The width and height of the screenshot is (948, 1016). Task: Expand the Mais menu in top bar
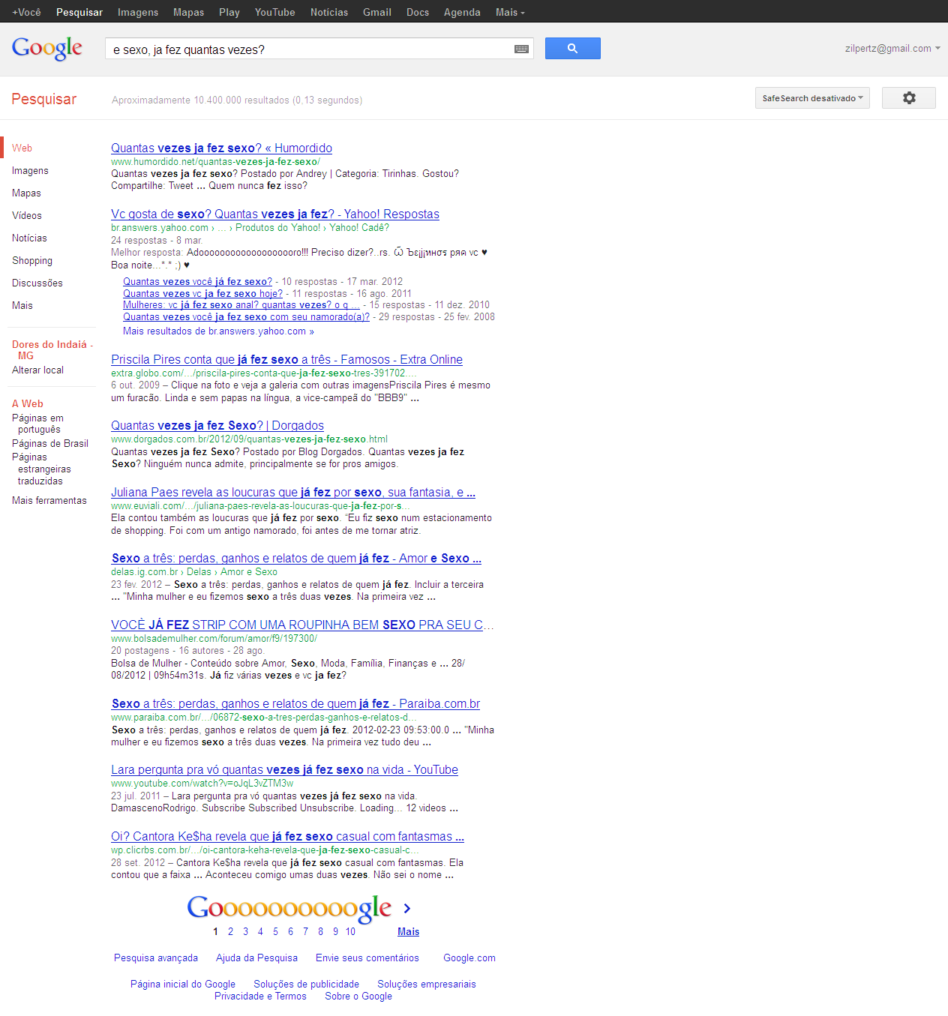coord(510,12)
